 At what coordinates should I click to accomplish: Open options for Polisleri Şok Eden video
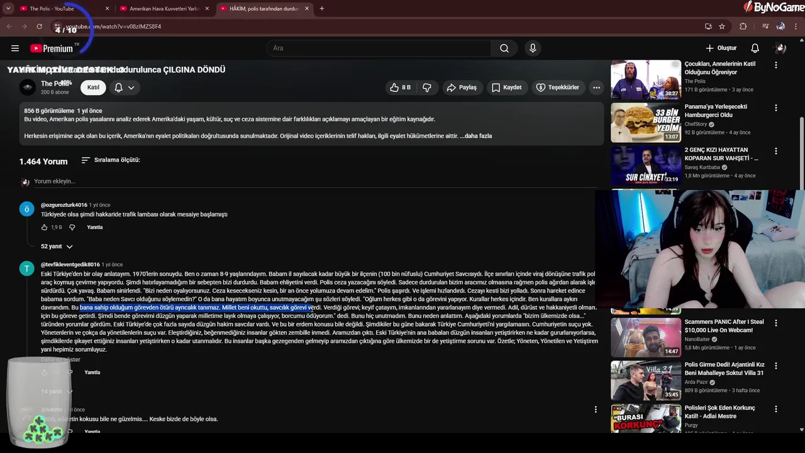[x=775, y=409]
